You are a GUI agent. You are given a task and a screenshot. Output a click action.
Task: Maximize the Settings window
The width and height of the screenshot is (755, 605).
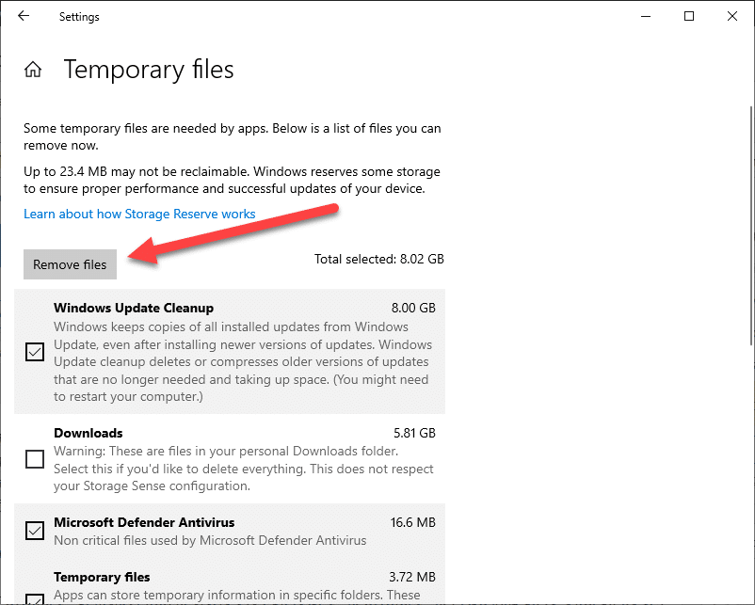click(x=688, y=16)
